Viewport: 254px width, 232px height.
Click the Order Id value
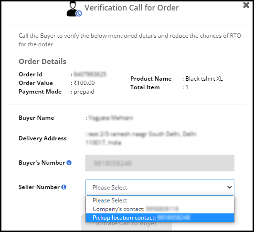90,74
